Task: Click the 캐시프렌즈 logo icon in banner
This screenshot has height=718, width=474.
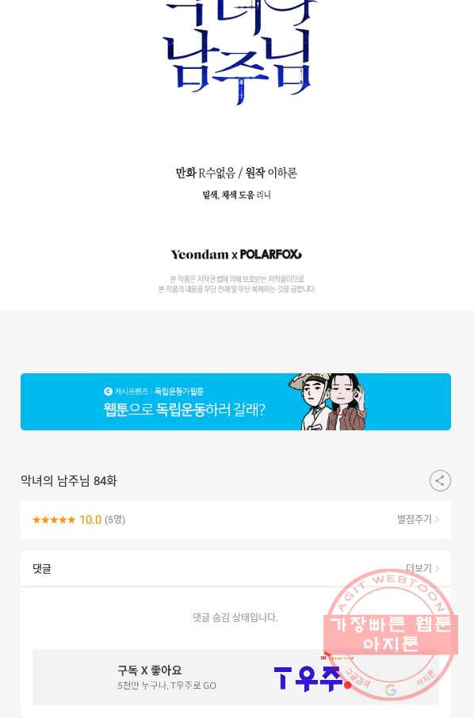Action: (x=108, y=391)
